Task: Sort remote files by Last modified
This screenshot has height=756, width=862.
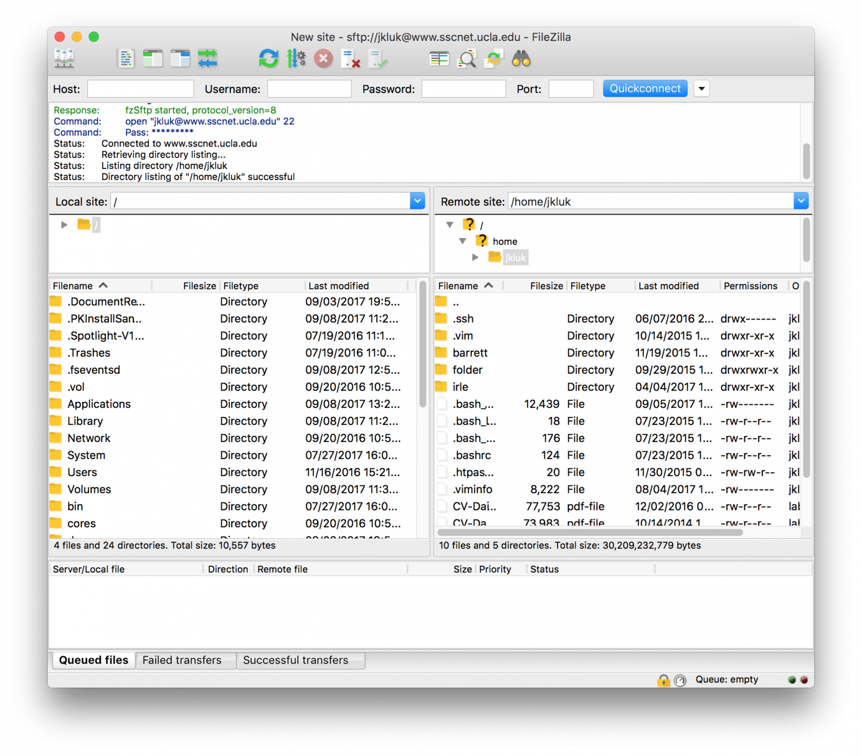Action: click(x=668, y=285)
